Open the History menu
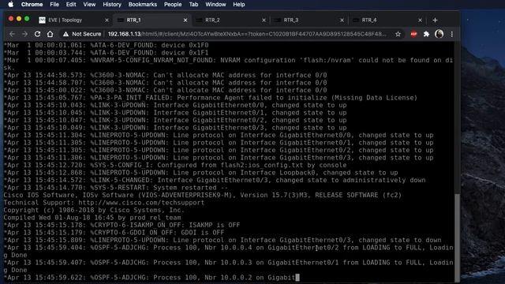 tap(112, 5)
